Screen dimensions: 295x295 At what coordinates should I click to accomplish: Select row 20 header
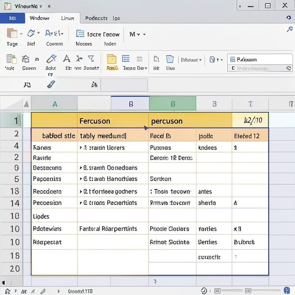12,269
